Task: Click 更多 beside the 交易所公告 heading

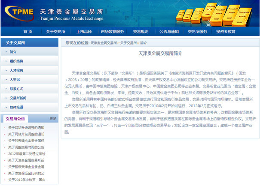Action: click(53, 118)
